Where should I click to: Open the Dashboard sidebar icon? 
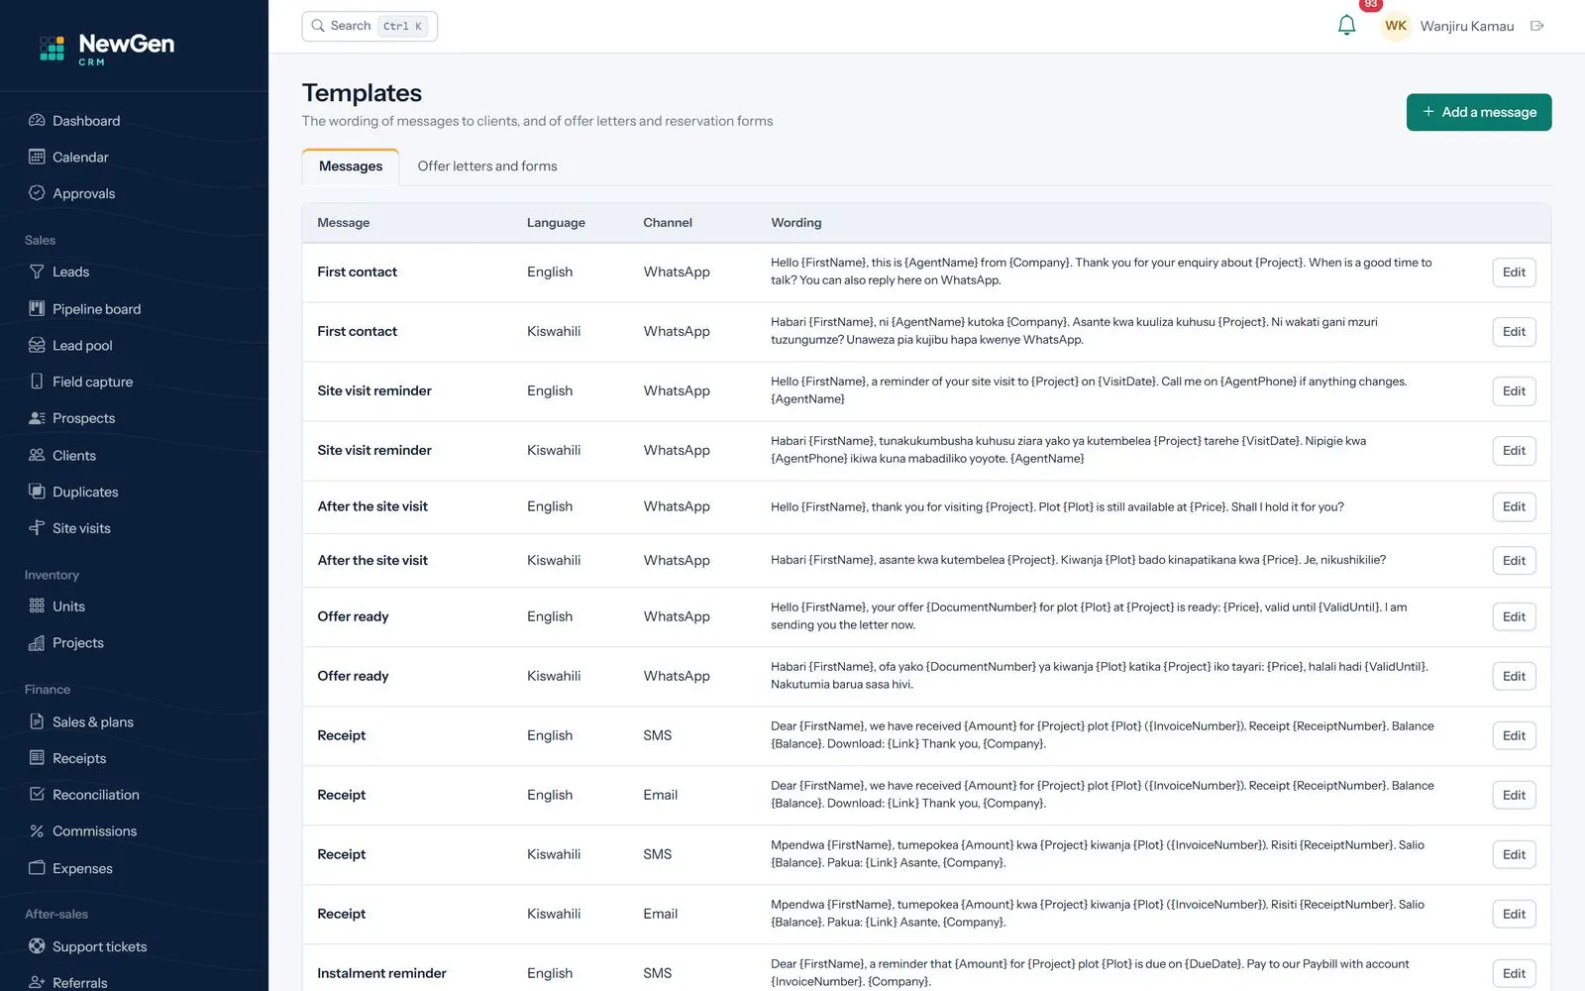(x=37, y=120)
